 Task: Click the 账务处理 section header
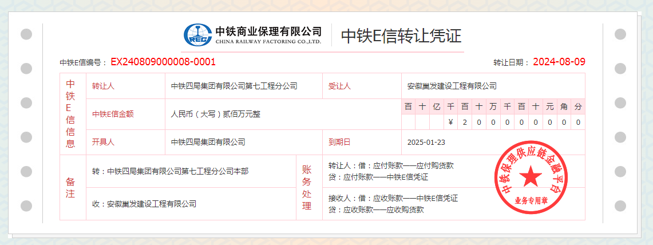[x=307, y=188]
